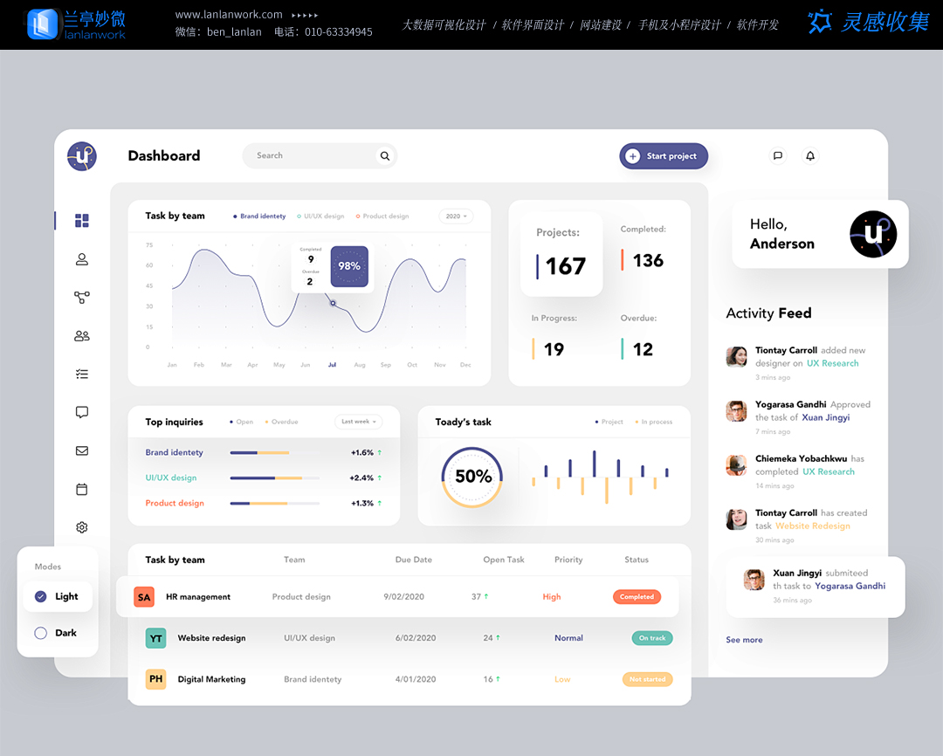Click the Start project button

click(x=664, y=156)
